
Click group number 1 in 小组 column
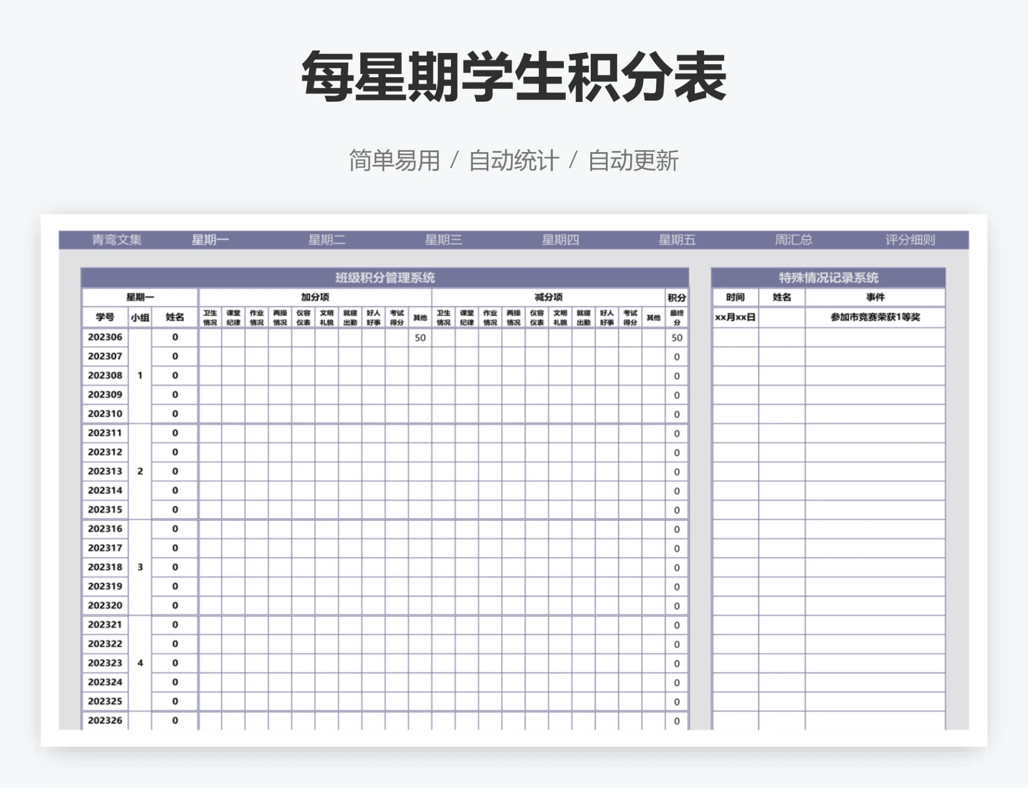click(x=139, y=375)
